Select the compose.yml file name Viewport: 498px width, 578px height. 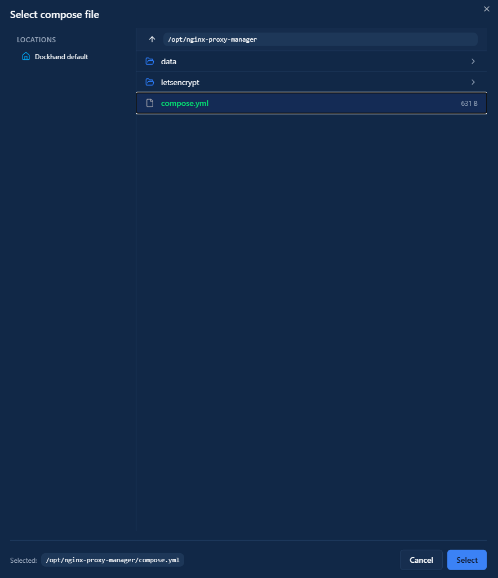pyautogui.click(x=185, y=103)
